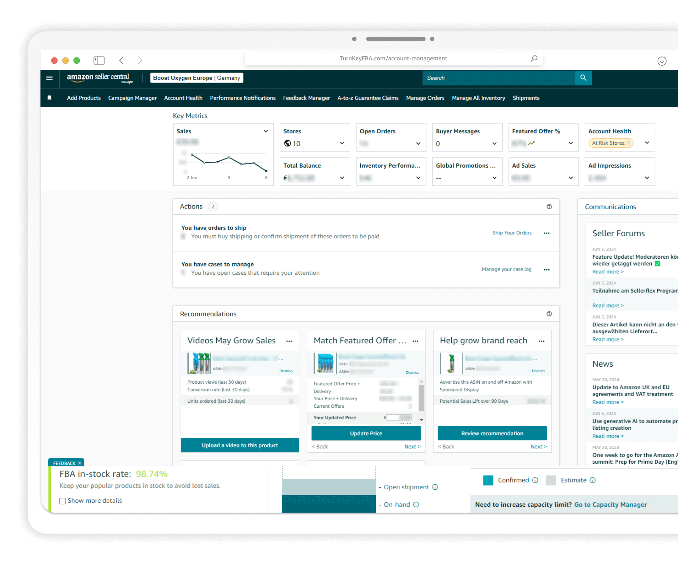The width and height of the screenshot is (678, 565).
Task: Go to Manage All Inventory
Action: pos(478,98)
